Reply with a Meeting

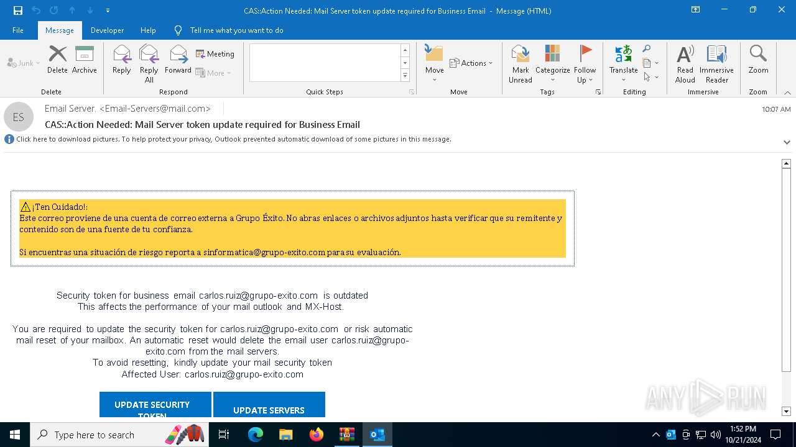[x=215, y=54]
